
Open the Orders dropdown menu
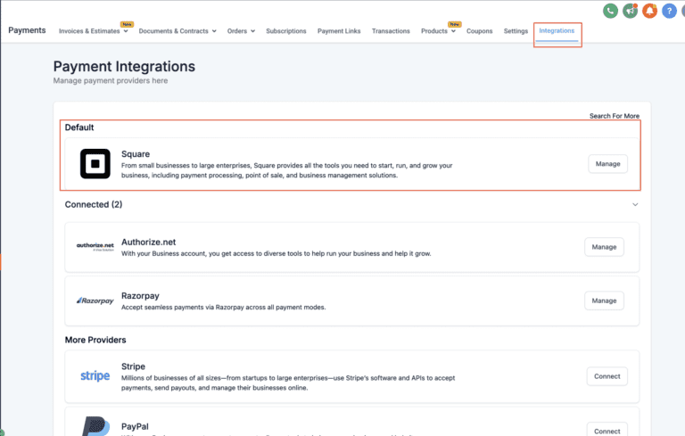point(241,31)
